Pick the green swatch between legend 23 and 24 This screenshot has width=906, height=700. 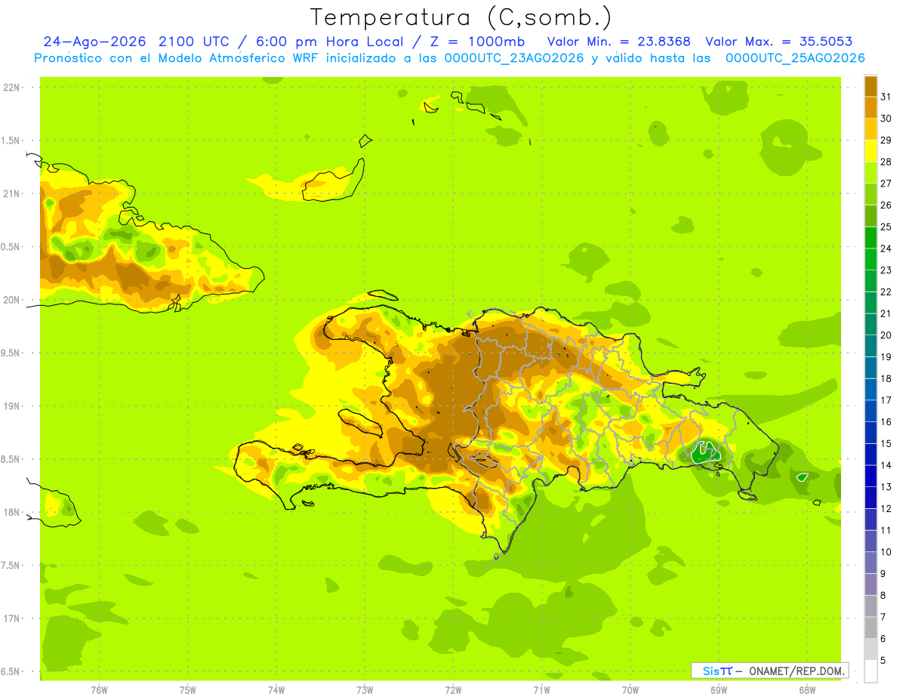[871, 259]
